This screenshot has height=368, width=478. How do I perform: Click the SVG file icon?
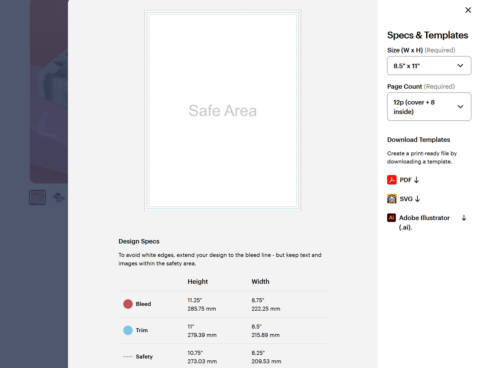click(x=392, y=199)
